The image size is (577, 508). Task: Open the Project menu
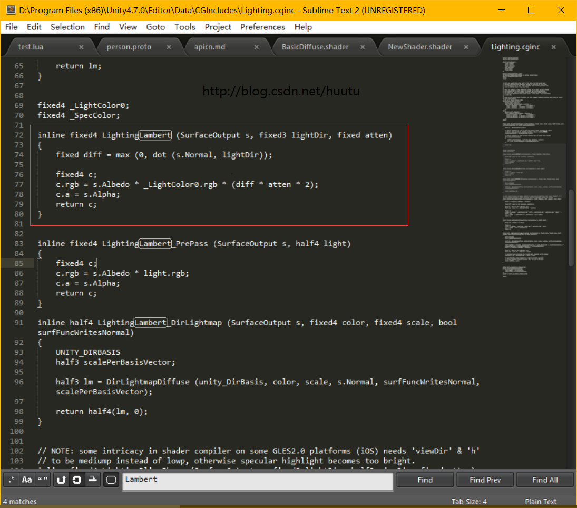[218, 27]
